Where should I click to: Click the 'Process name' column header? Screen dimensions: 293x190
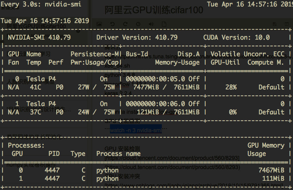click(119, 153)
